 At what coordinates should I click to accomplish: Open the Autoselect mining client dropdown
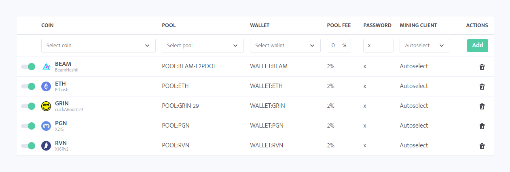tap(425, 46)
